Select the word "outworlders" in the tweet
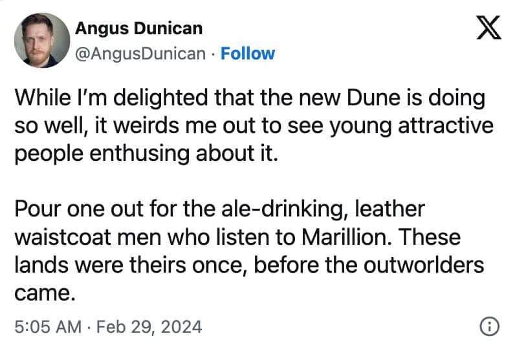 point(433,265)
